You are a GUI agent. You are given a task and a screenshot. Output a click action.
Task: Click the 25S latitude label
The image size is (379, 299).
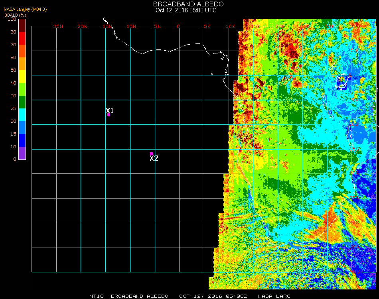point(354,198)
